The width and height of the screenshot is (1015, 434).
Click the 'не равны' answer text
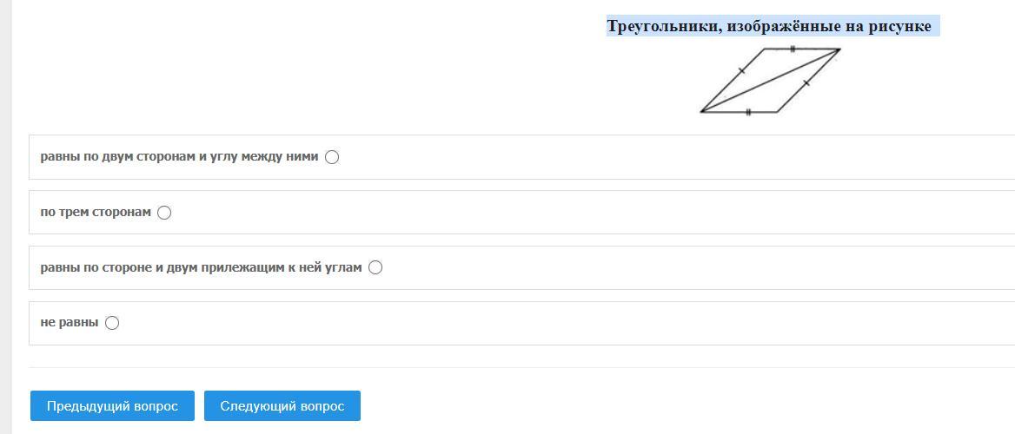click(x=70, y=323)
